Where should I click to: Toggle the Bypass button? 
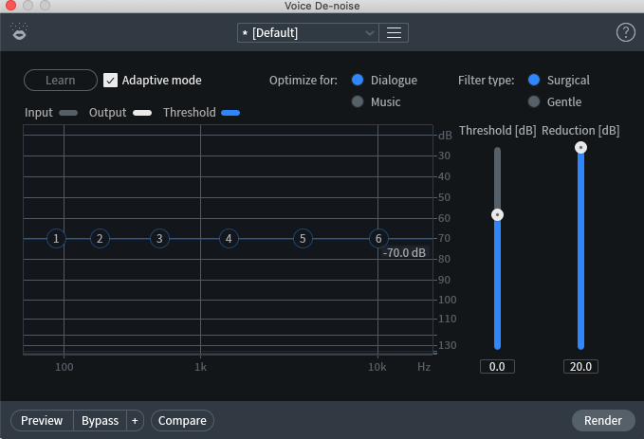(x=100, y=421)
